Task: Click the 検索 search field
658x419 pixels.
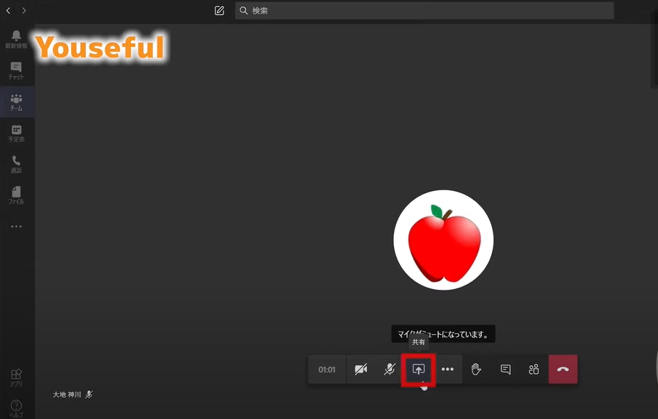Action: coord(424,10)
